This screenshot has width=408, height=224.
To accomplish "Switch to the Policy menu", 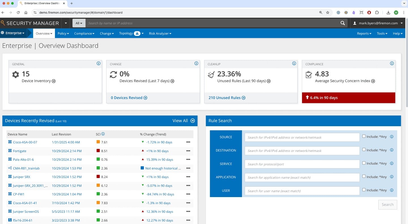I will (x=63, y=33).
